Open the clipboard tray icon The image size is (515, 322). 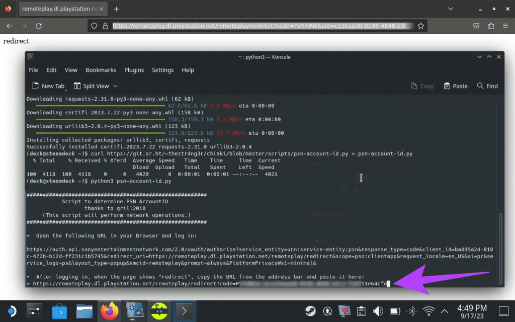coord(361,311)
